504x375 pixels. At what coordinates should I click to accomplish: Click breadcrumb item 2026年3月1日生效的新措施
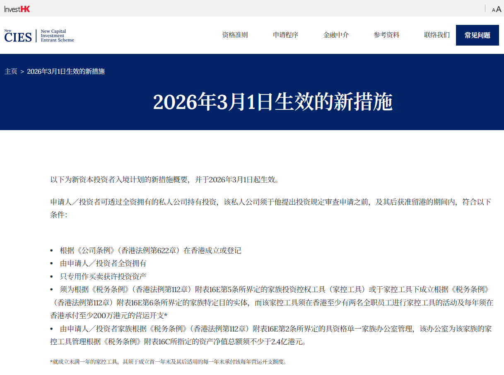pos(66,71)
